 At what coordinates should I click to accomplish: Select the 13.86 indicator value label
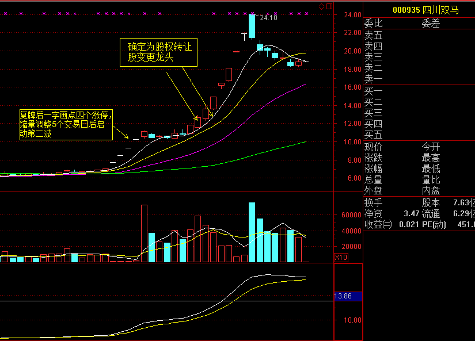(x=348, y=296)
